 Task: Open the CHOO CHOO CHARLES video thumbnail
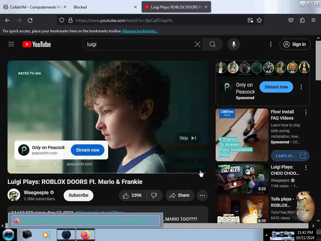[x=242, y=178]
